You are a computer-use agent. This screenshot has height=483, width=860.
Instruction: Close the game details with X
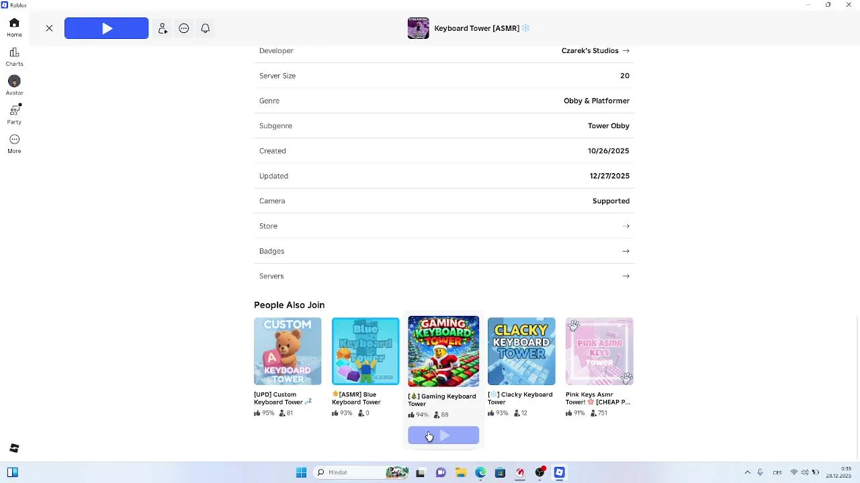(49, 28)
